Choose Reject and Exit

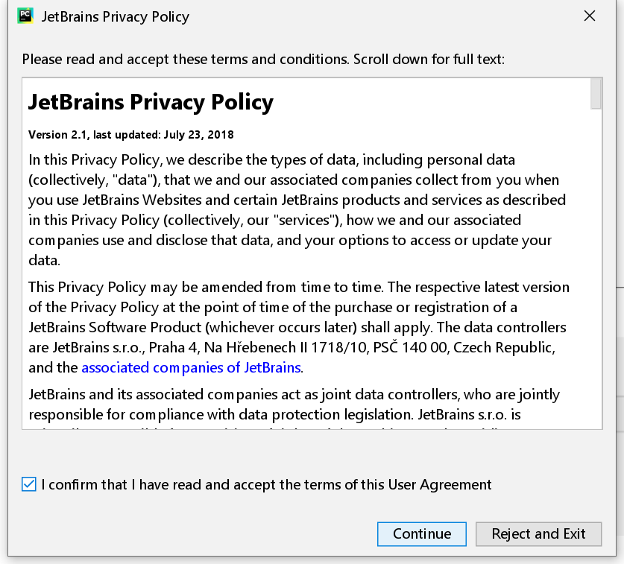click(x=538, y=533)
